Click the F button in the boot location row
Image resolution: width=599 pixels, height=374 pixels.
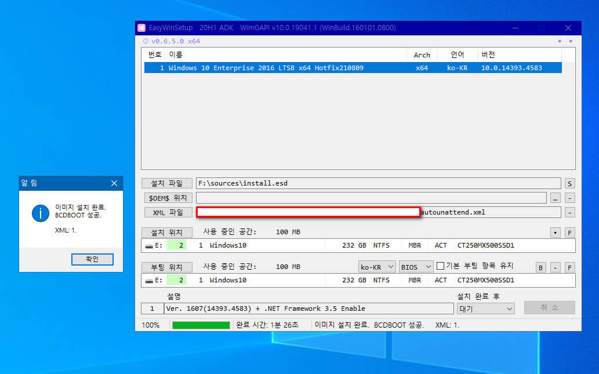569,267
